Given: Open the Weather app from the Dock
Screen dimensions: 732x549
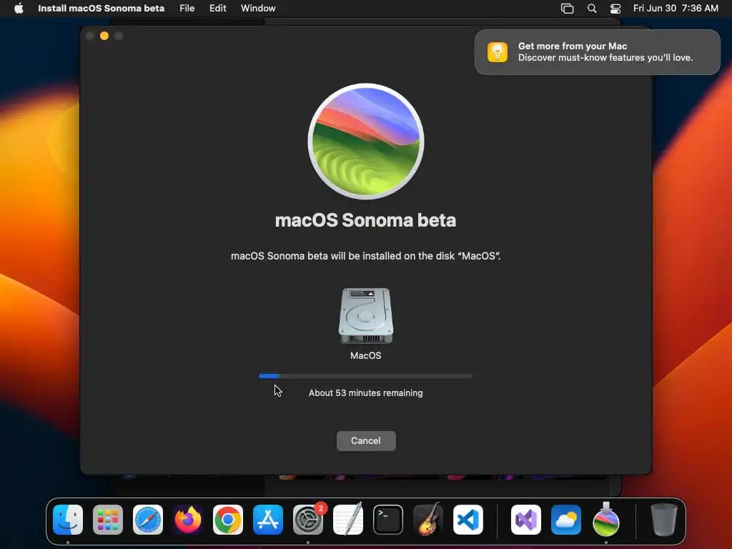Looking at the screenshot, I should click(x=566, y=520).
